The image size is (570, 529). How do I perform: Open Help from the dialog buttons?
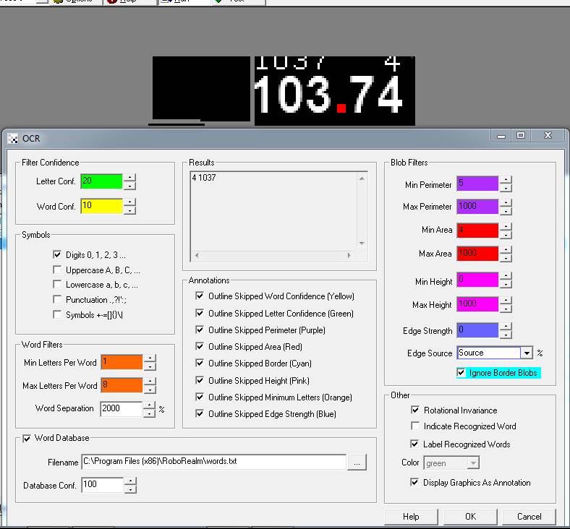[411, 517]
